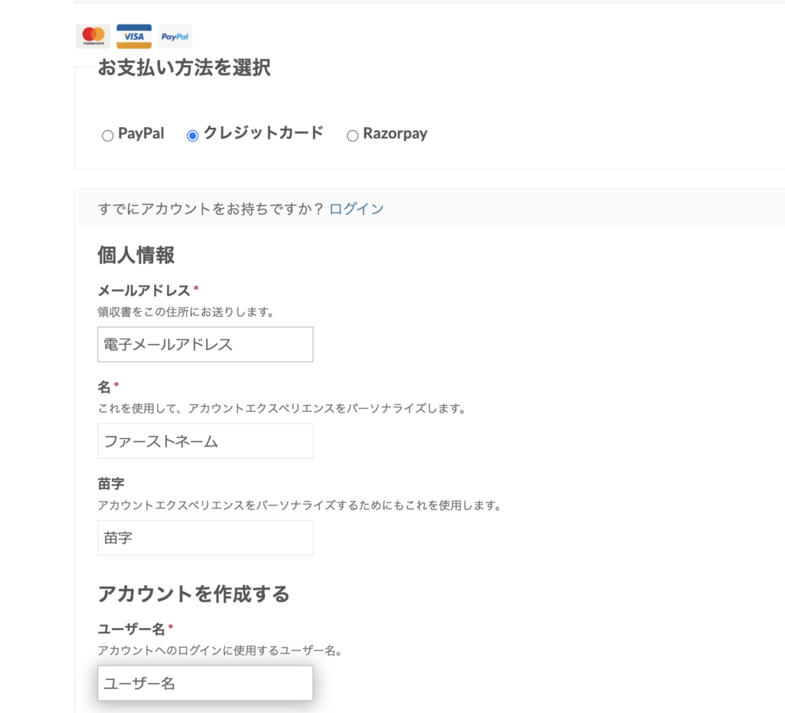
Task: Click into the 苗字 input field
Action: (x=205, y=538)
